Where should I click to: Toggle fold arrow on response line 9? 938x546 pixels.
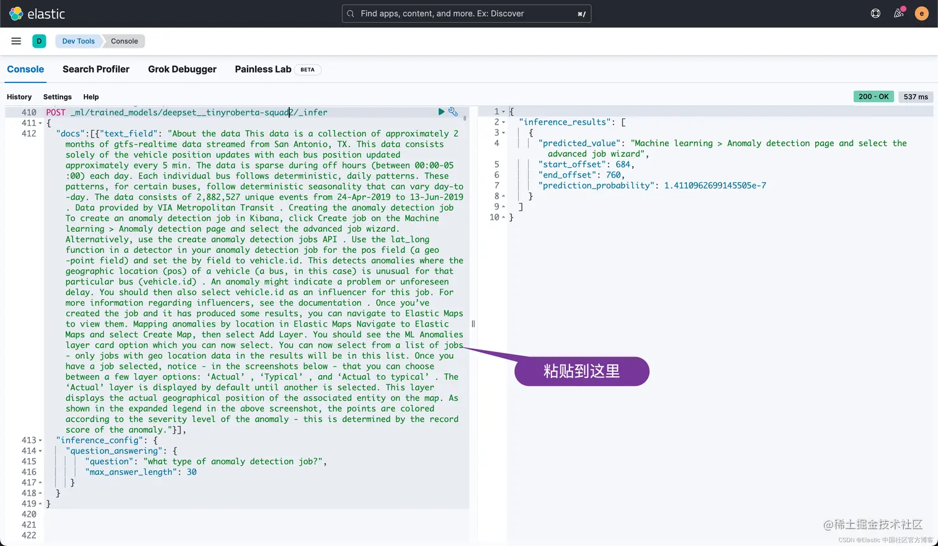pyautogui.click(x=503, y=206)
